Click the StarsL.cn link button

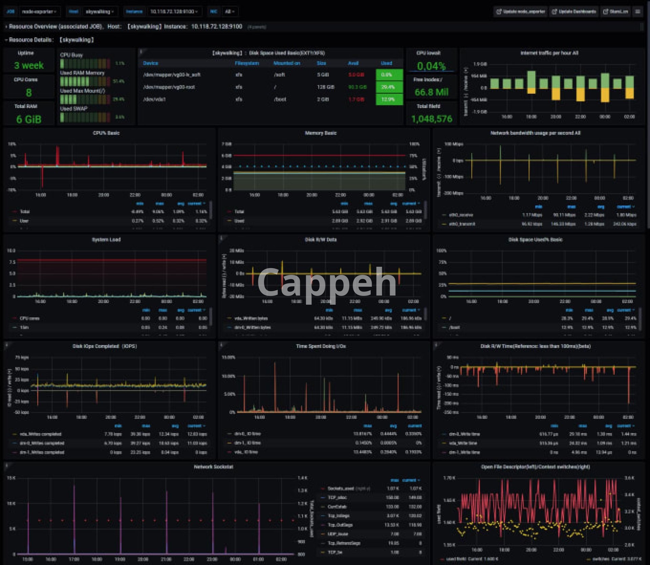(616, 12)
